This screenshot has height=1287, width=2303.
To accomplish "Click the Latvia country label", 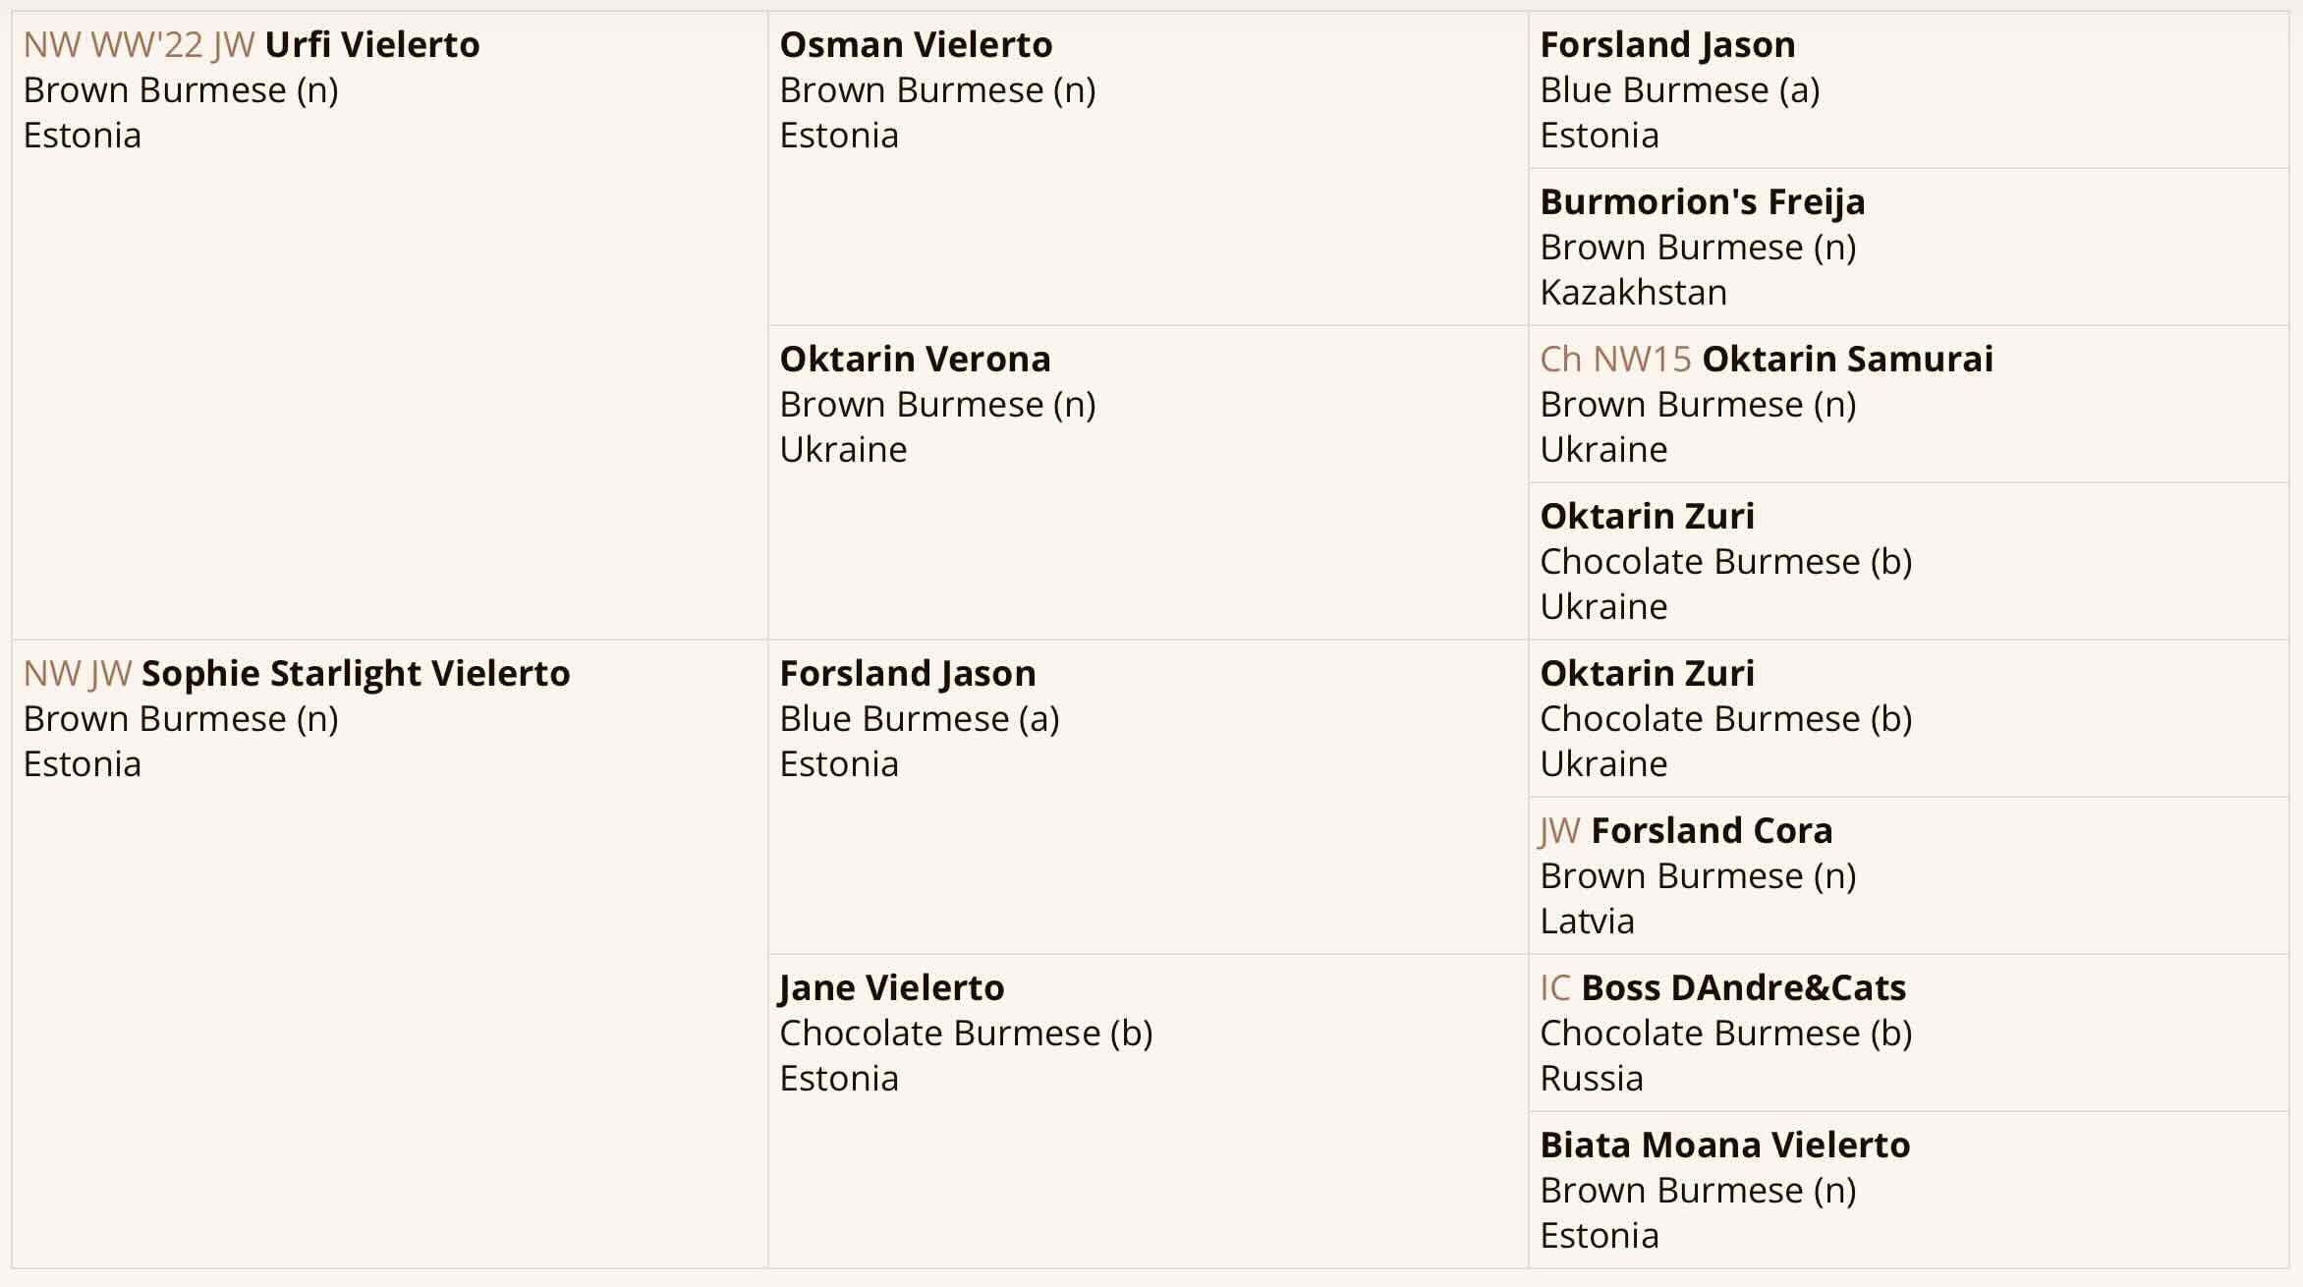I will [1588, 922].
